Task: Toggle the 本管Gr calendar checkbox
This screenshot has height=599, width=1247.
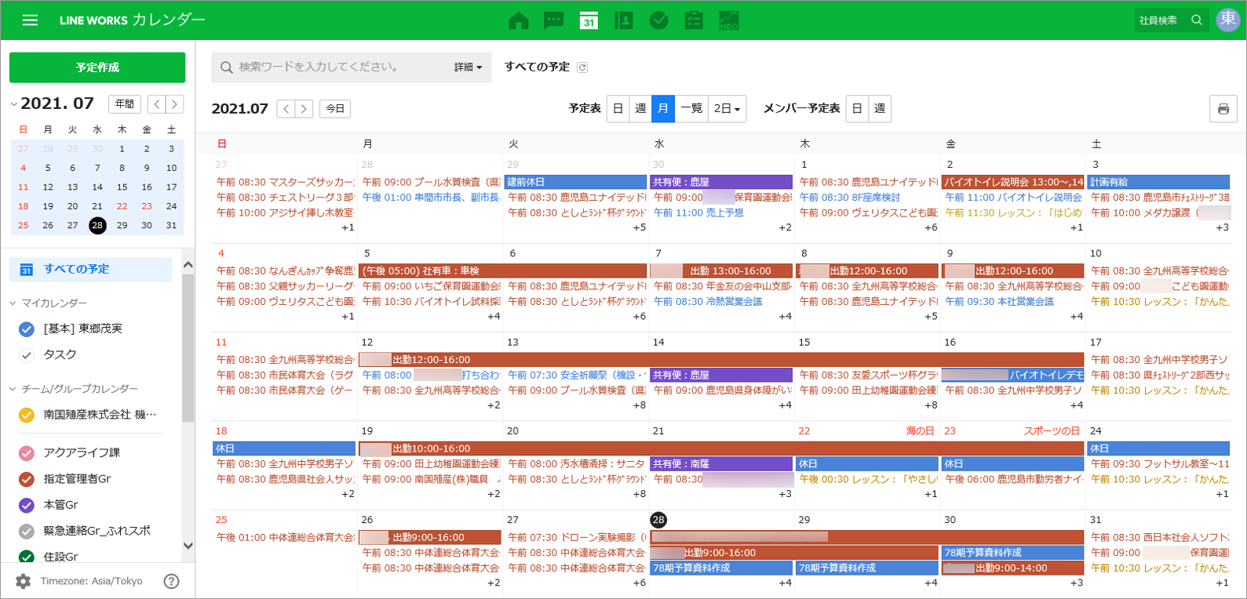Action: coord(27,506)
